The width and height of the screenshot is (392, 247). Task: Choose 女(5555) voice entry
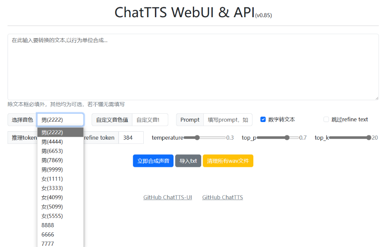[52, 216]
